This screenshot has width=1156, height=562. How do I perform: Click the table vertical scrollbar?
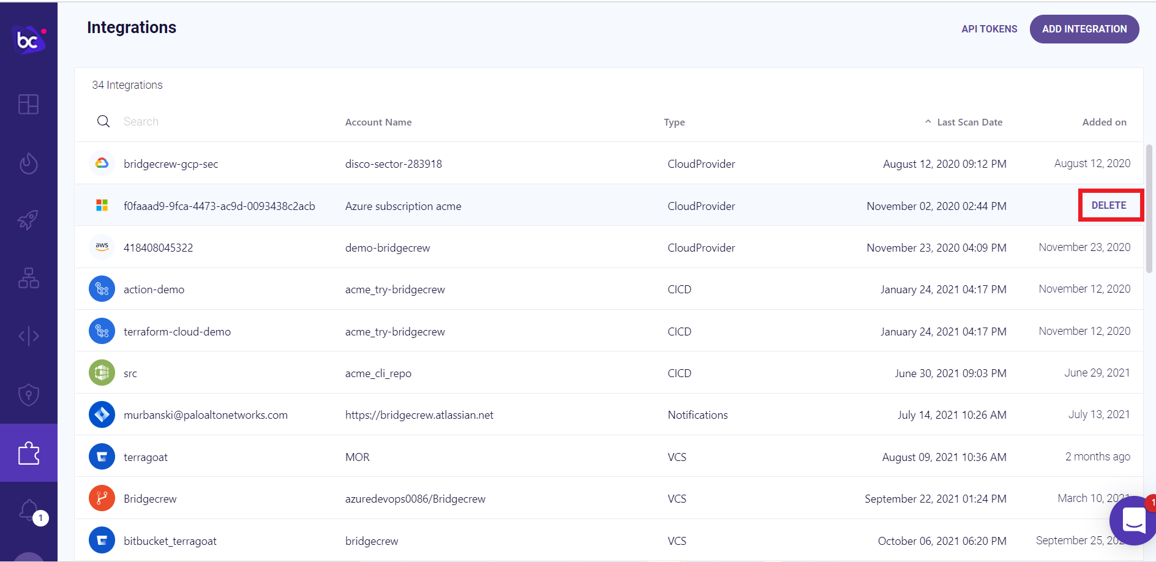coord(1149,208)
